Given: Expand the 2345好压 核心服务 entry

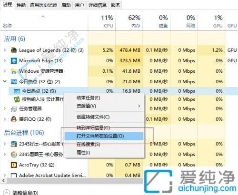Looking at the screenshot, I should click(5, 144).
